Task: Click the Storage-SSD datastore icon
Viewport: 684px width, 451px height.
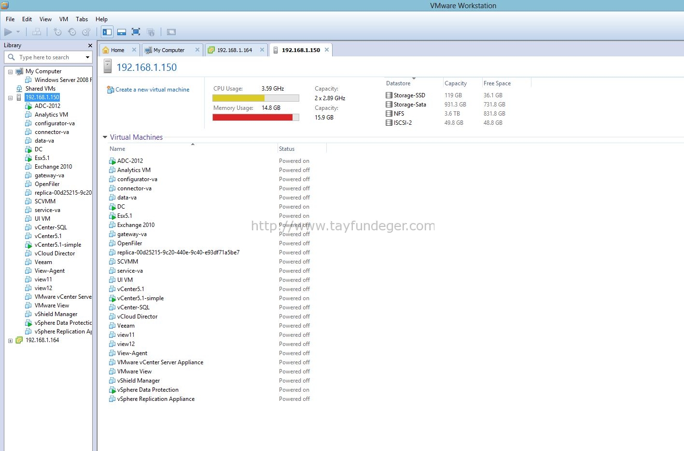Action: pos(389,95)
